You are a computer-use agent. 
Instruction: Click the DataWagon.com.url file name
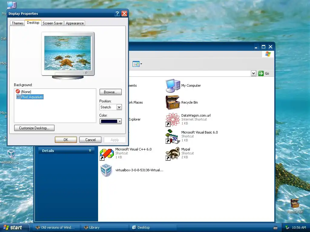point(196,115)
